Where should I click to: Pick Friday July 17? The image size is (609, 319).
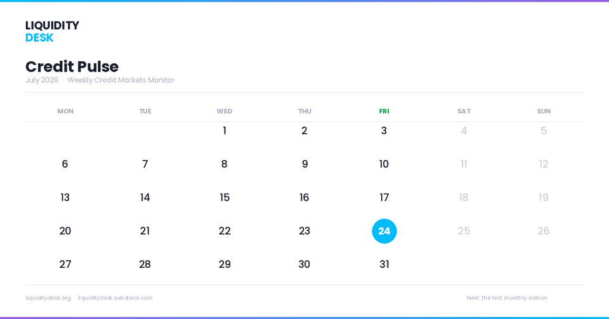coord(384,197)
